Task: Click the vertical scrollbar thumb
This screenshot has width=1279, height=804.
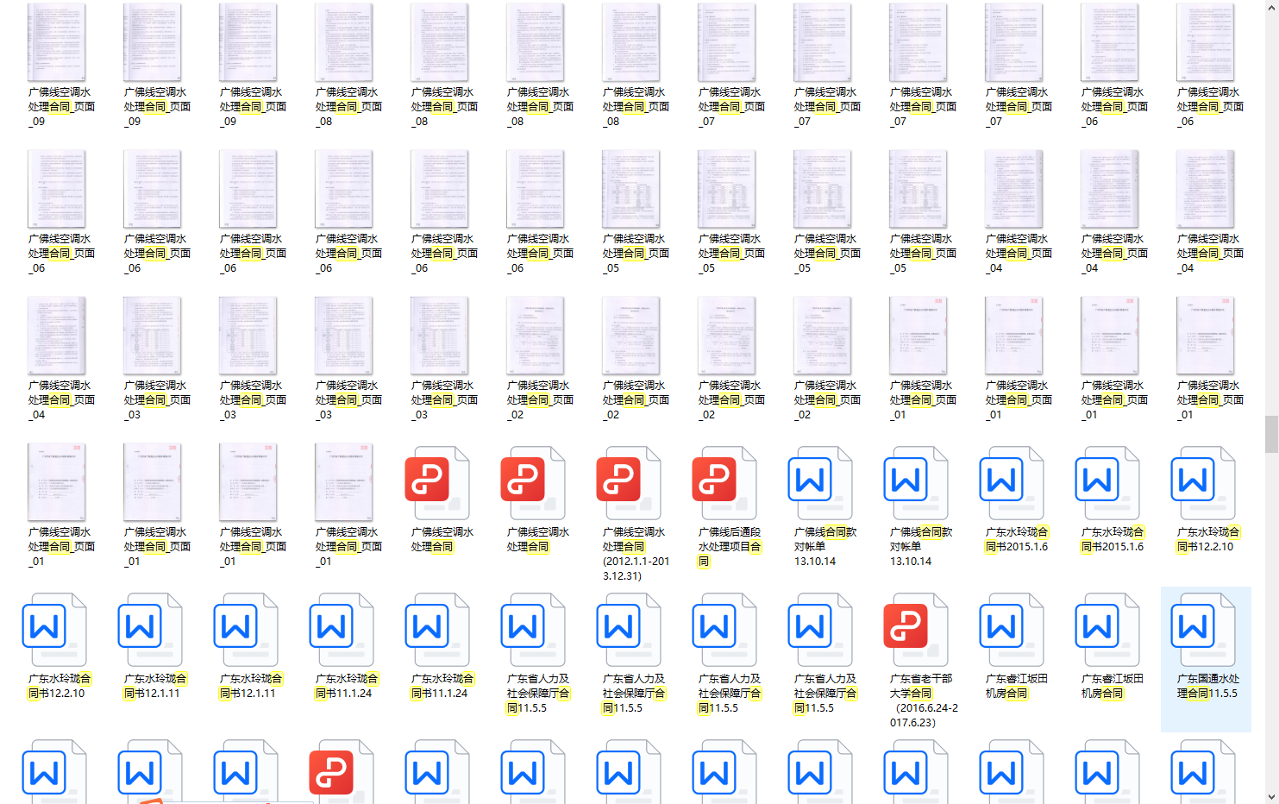Action: (x=1271, y=434)
